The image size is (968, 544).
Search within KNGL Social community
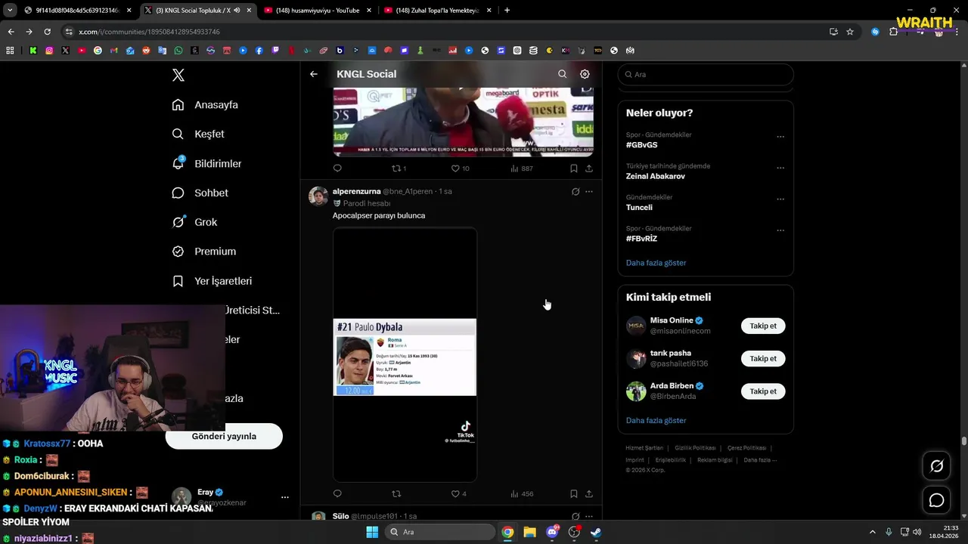coord(562,74)
